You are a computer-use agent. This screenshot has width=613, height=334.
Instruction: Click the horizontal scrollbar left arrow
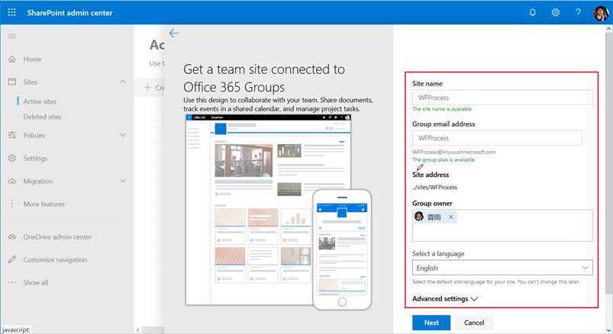(x=137, y=330)
